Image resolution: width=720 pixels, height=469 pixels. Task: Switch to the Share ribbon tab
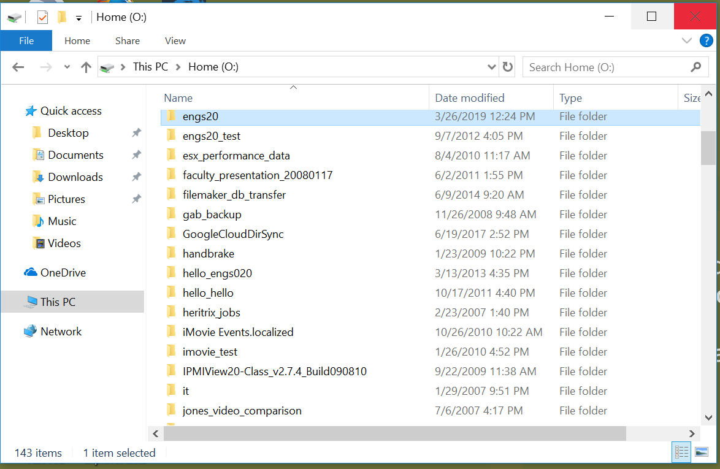(x=127, y=41)
